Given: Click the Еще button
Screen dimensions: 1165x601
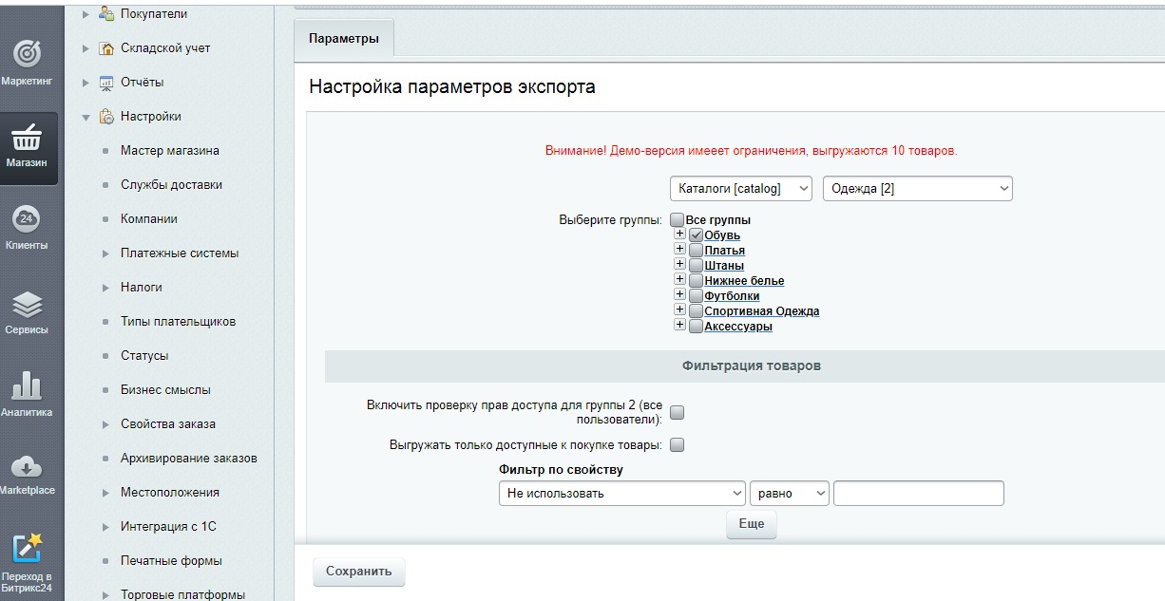Looking at the screenshot, I should click(x=750, y=524).
